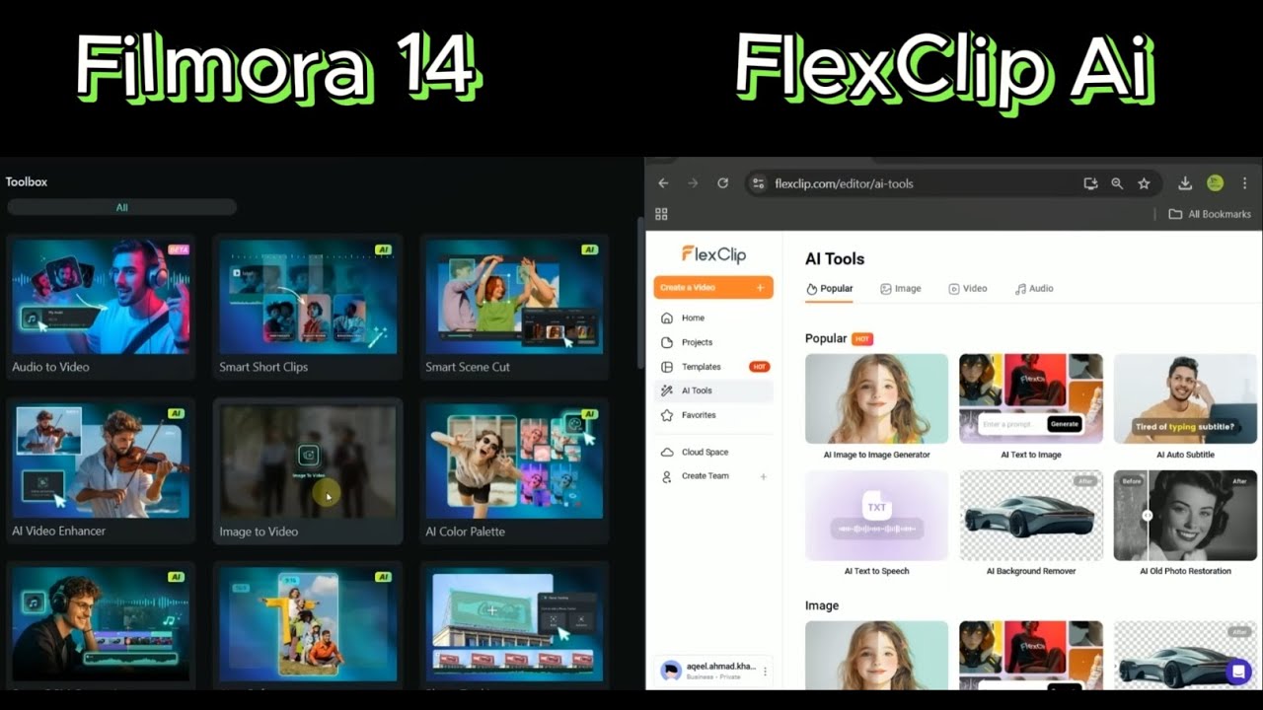Image resolution: width=1263 pixels, height=710 pixels.
Task: Open the chat support bubble icon
Action: tap(1237, 672)
